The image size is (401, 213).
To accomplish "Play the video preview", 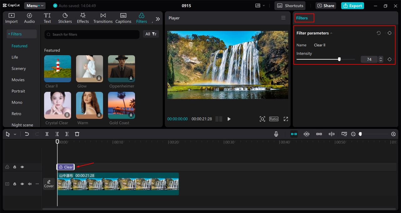I will coord(229,119).
